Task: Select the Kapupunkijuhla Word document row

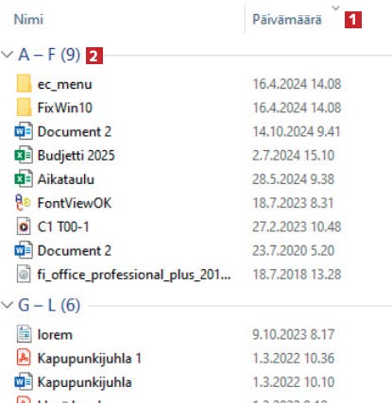Action: [196, 382]
